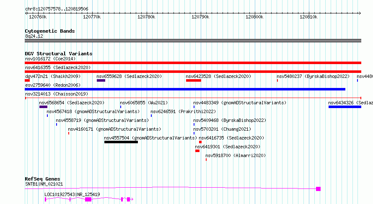Open nsv4483349 (gnomADStructuralVariants) label

[240, 103]
